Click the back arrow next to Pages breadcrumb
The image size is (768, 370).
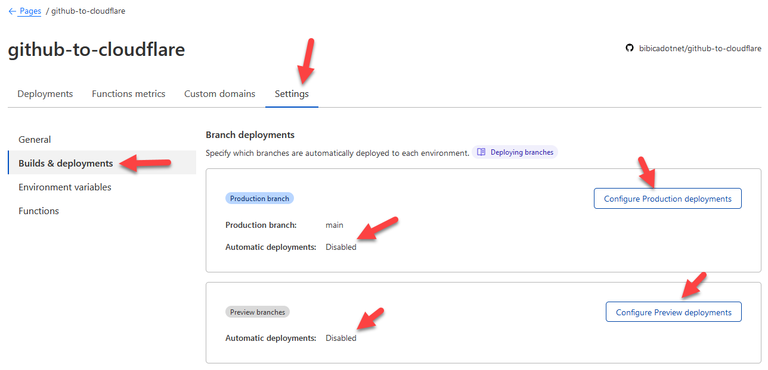[12, 11]
